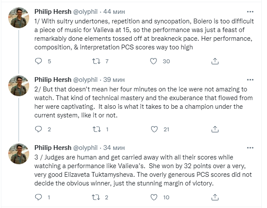Like the second tweet with 21 likes
267x208 pixels.
click(153, 129)
